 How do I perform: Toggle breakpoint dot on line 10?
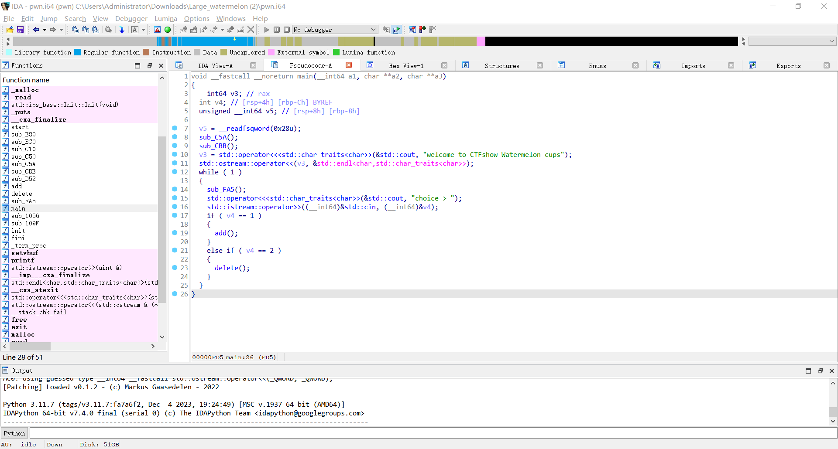pos(175,154)
